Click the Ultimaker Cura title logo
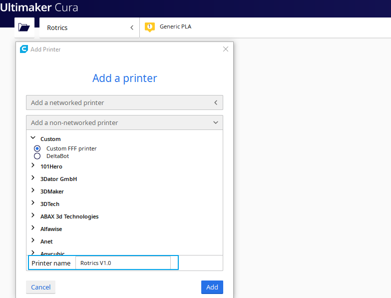This screenshot has width=391, height=298. 39,7
